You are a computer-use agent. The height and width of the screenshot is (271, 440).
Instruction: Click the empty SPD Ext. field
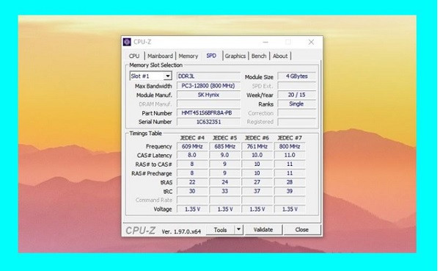296,86
